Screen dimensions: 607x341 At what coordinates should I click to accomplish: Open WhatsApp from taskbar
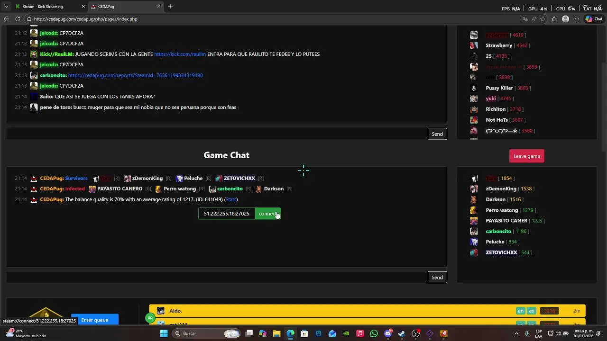click(374, 333)
